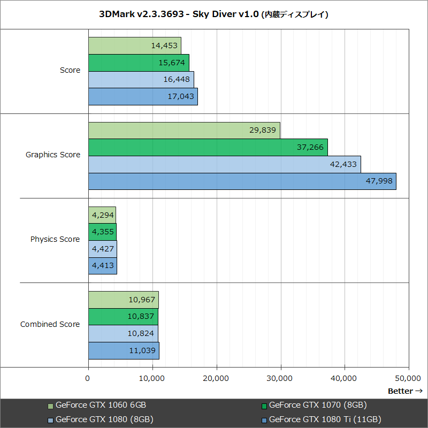This screenshot has width=428, height=428.
Task: Click the Score bar showing 15,674
Action: 139,63
